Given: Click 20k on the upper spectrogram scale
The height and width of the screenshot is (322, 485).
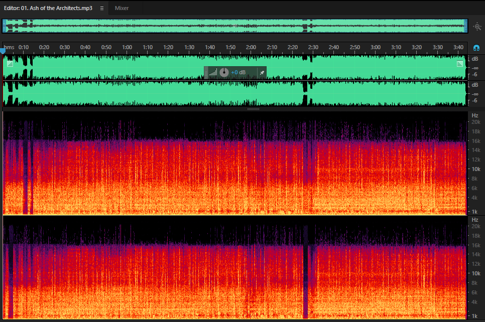Looking at the screenshot, I should 476,122.
